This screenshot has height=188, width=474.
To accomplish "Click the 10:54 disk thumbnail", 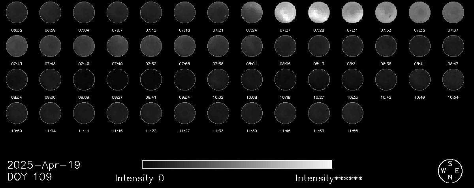I will click(x=453, y=79).
